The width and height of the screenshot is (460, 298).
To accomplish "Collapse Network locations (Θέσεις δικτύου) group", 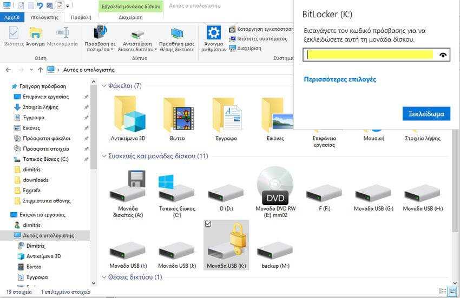I will pyautogui.click(x=104, y=277).
